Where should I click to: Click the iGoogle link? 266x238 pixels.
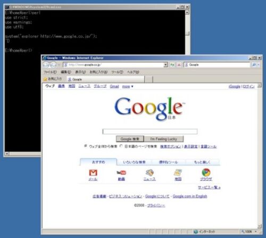coord(234,86)
